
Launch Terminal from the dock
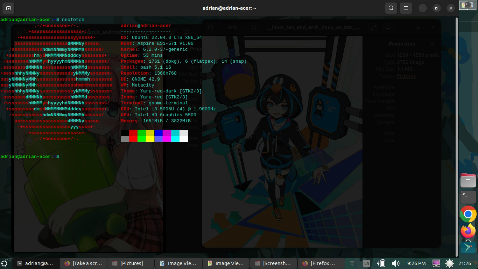tap(468, 197)
